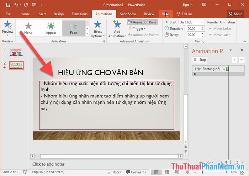
Task: Click the zoom slider handle
Action: pyautogui.click(x=203, y=172)
